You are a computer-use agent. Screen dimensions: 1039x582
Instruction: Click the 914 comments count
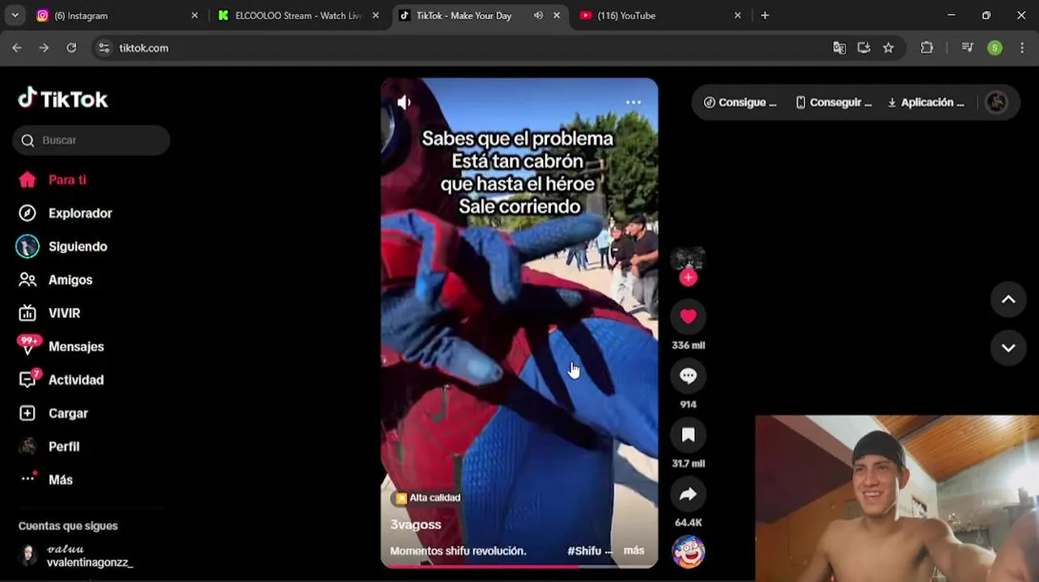pos(688,404)
